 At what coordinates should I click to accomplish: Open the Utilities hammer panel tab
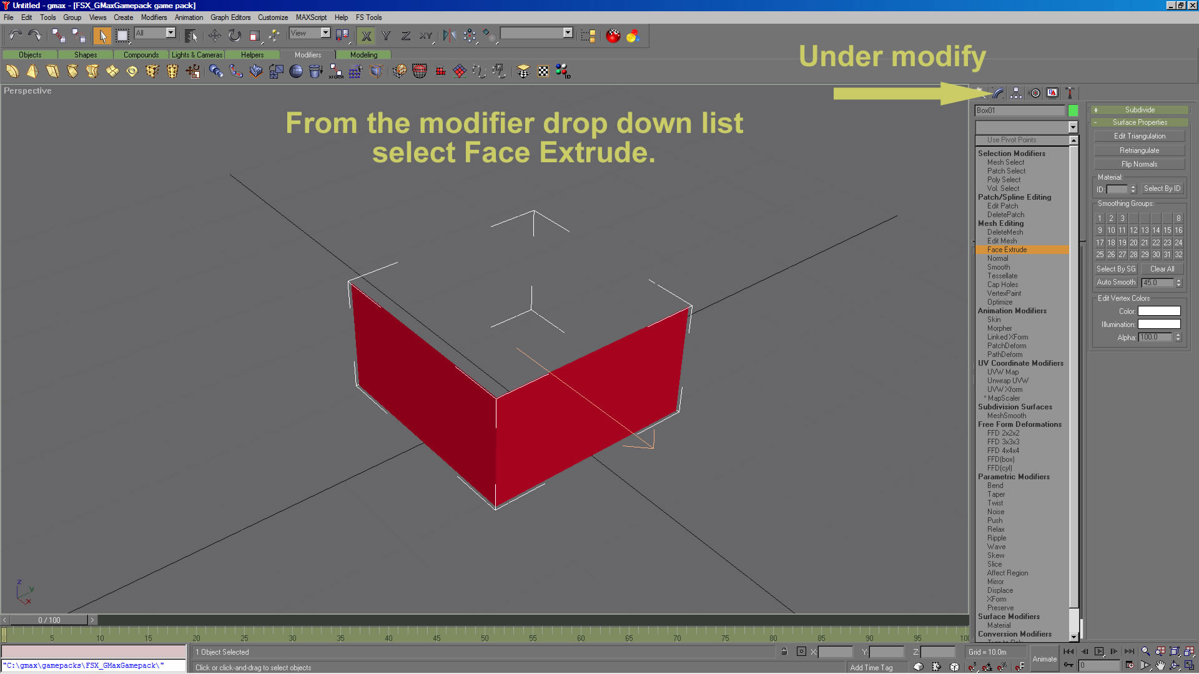click(1070, 93)
